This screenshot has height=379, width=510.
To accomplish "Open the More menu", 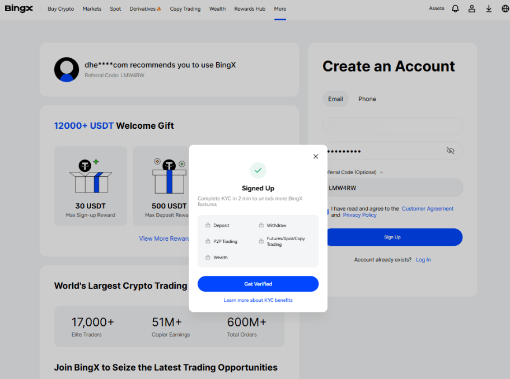I will coord(280,9).
